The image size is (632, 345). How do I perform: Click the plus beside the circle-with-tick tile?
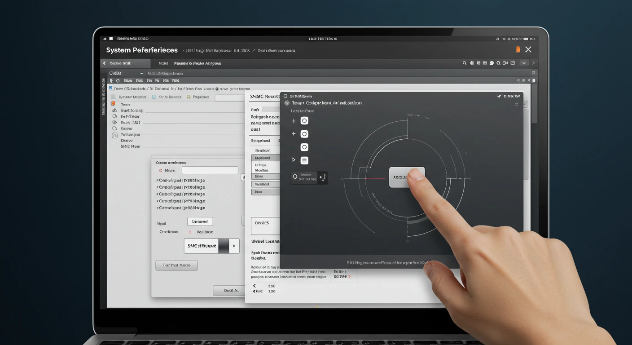[294, 134]
